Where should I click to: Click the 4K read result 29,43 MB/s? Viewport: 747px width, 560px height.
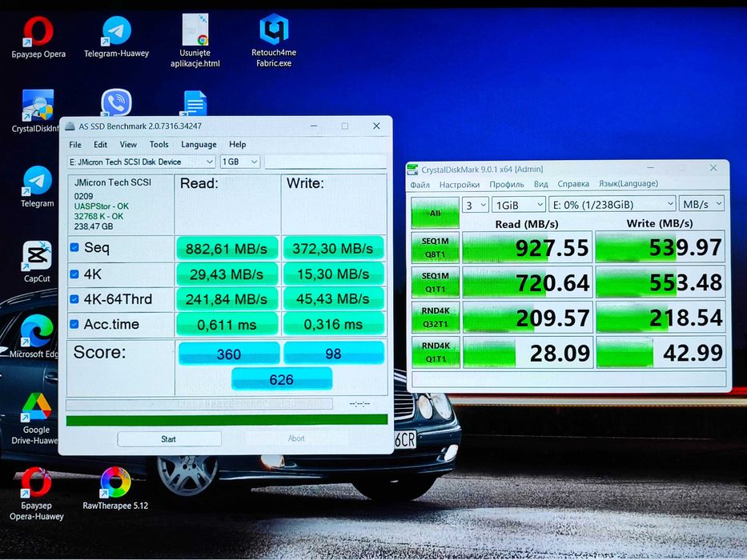(x=227, y=274)
